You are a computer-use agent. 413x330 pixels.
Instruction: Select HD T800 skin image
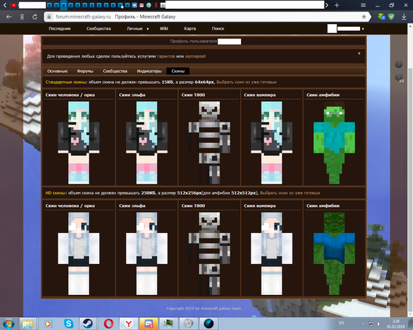point(209,254)
